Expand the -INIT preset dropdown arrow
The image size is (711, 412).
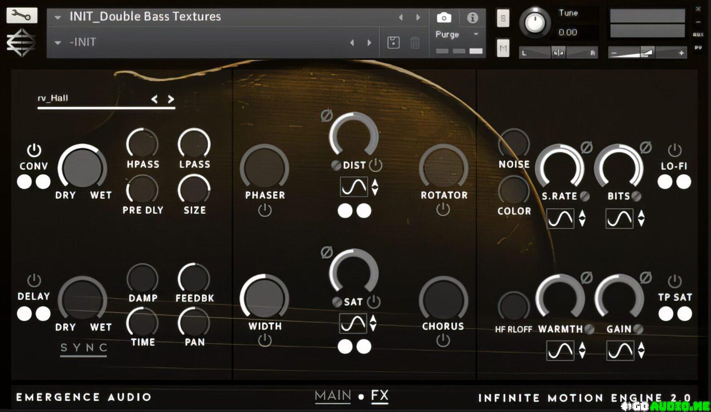pyautogui.click(x=58, y=43)
